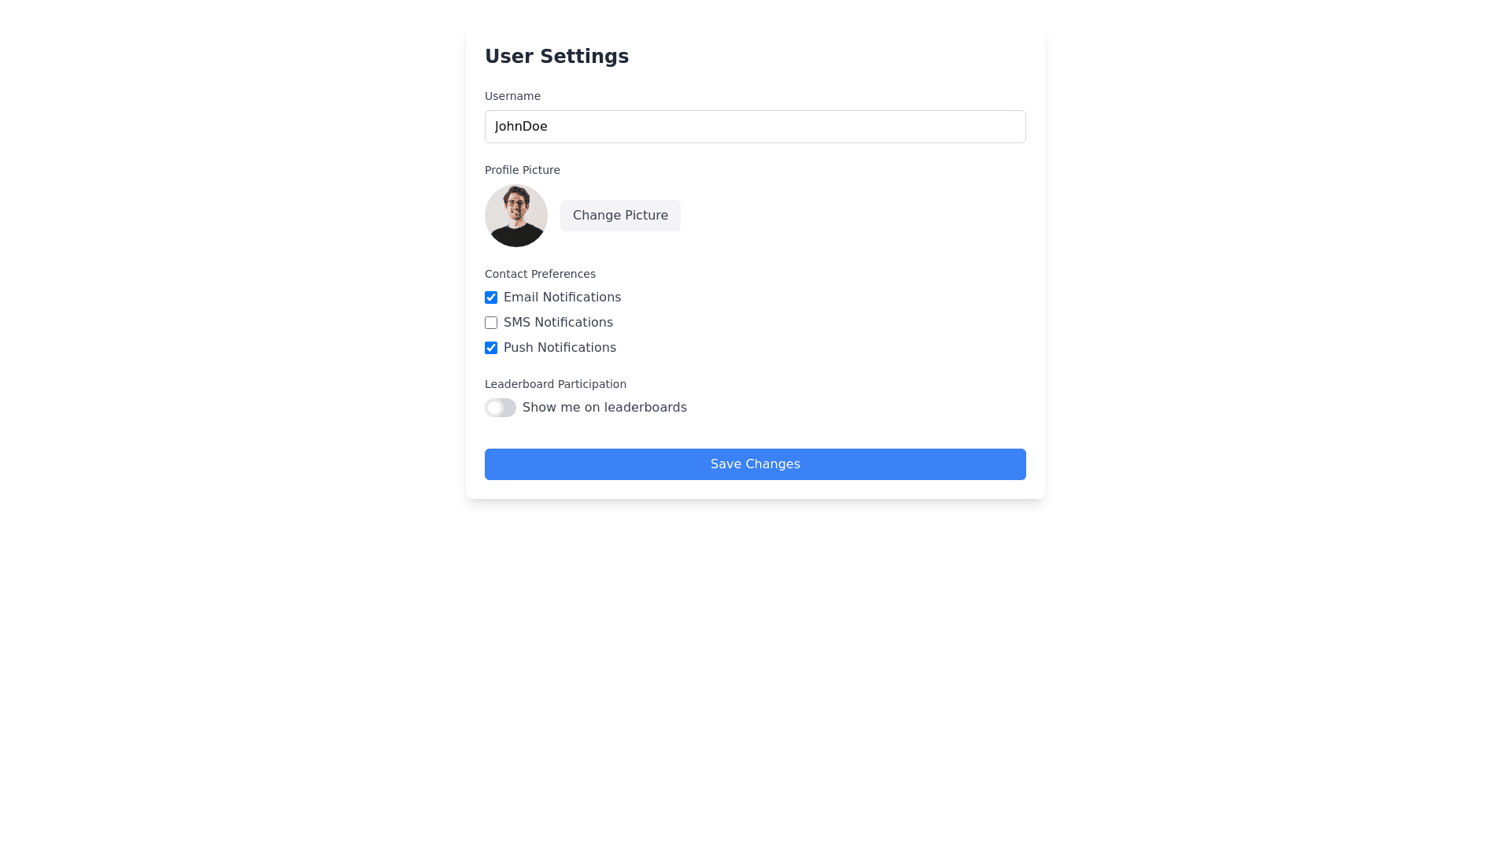
Task: Click the "Username" field label
Action: pyautogui.click(x=512, y=96)
